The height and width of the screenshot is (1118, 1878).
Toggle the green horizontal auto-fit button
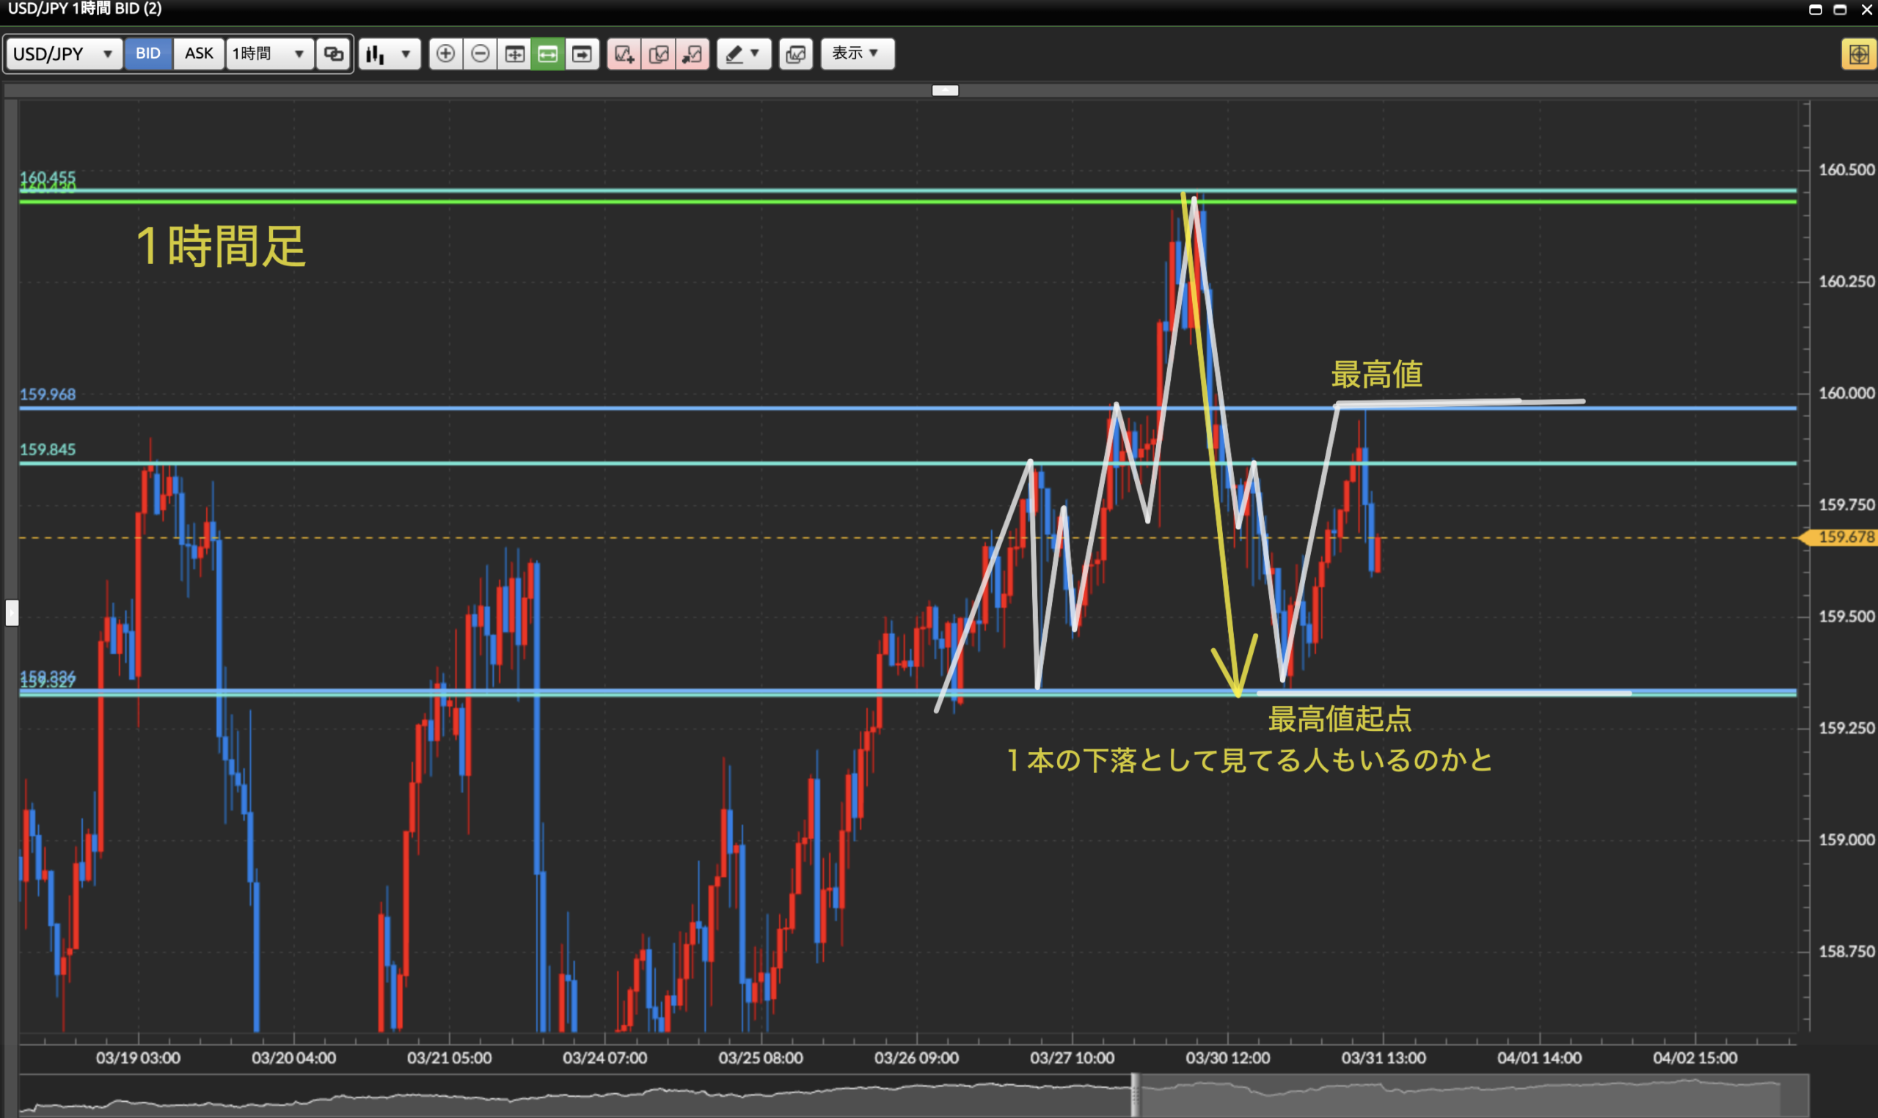pyautogui.click(x=548, y=54)
